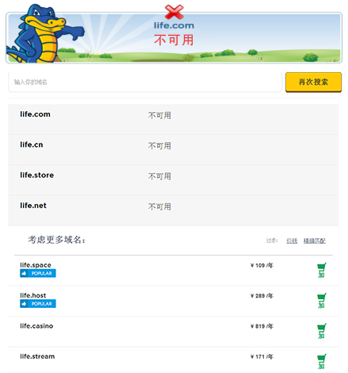The height and width of the screenshot is (373, 348).
Task: Add life.stream to cart
Action: (322, 361)
